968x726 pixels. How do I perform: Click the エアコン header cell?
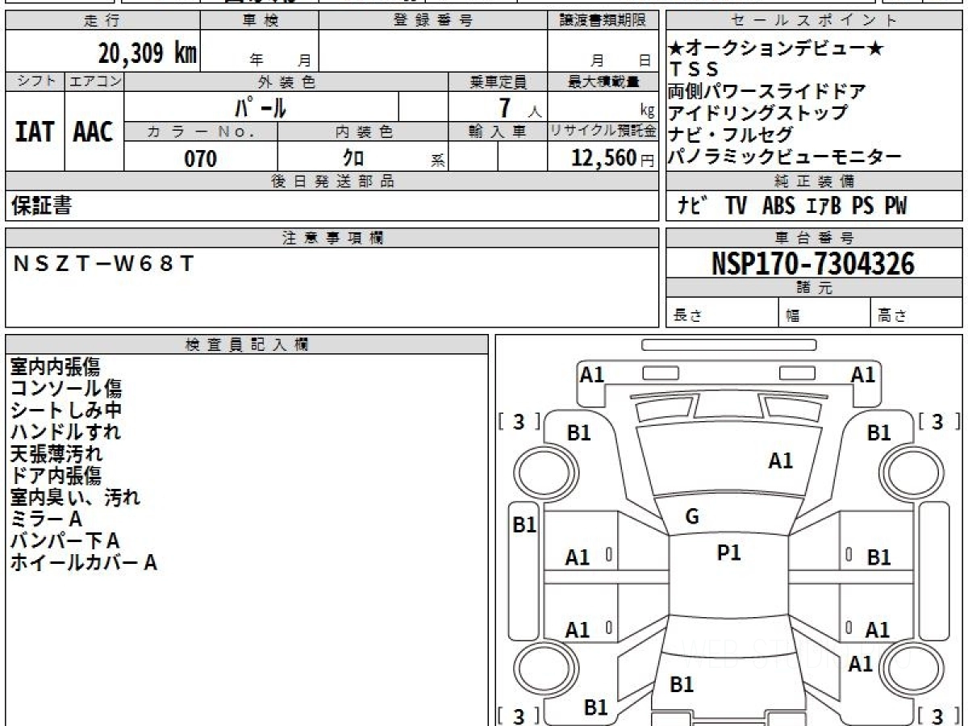click(94, 81)
